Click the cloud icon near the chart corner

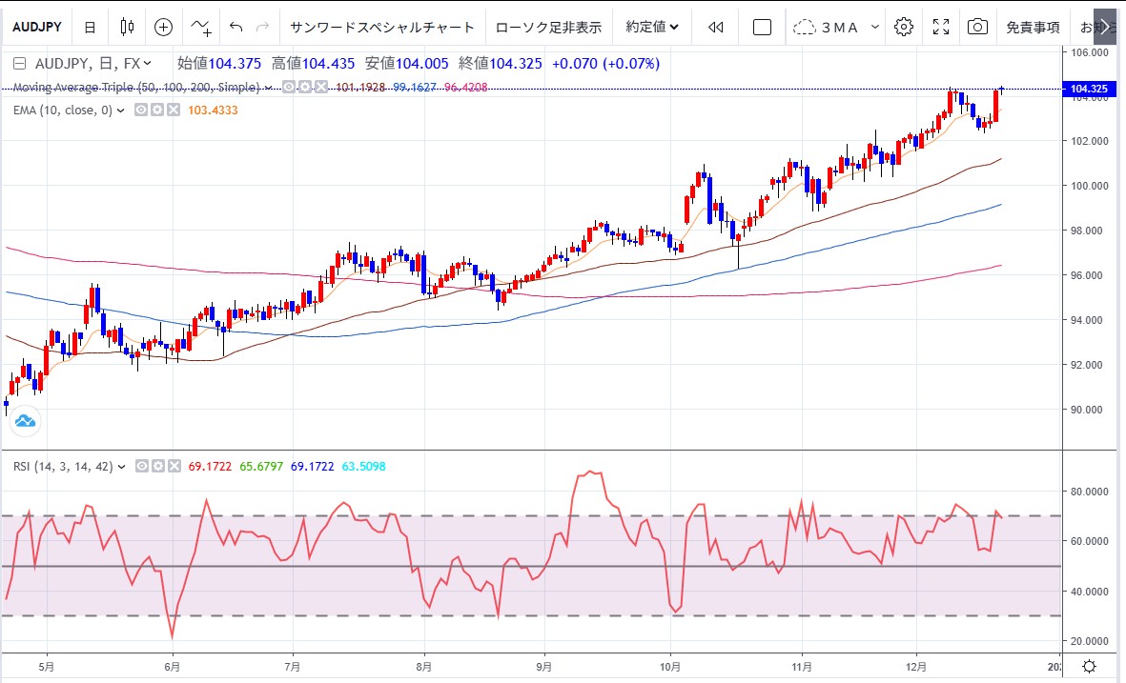(23, 419)
